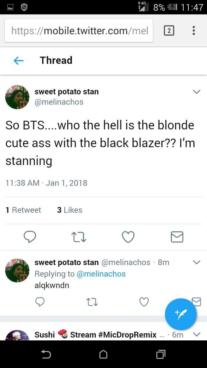View the 1 Retweet list
Viewport: 207px width, 368px height.
coord(23,210)
